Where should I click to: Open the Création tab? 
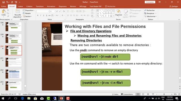click(29, 6)
